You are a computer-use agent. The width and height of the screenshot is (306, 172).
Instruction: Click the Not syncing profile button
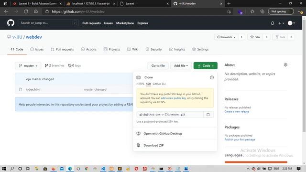(x=281, y=11)
